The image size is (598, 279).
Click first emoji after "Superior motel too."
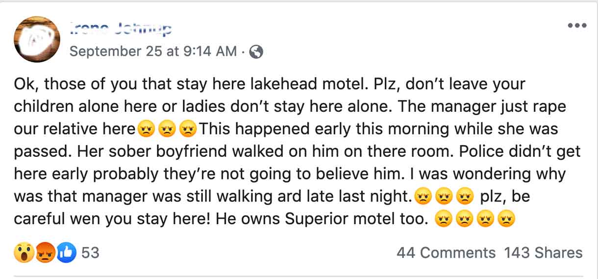pyautogui.click(x=443, y=220)
